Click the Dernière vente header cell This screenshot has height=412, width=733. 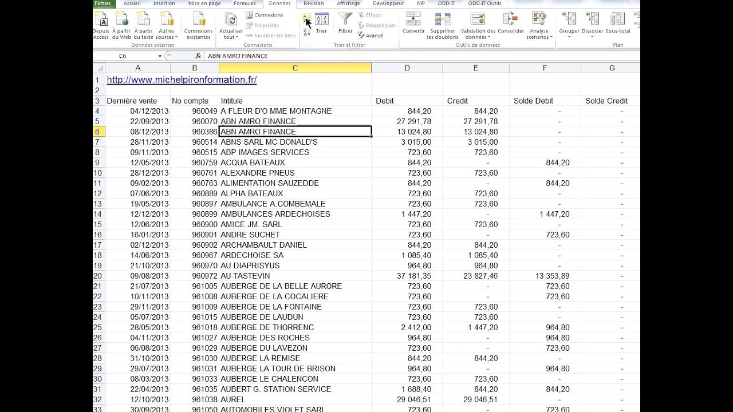[138, 101]
